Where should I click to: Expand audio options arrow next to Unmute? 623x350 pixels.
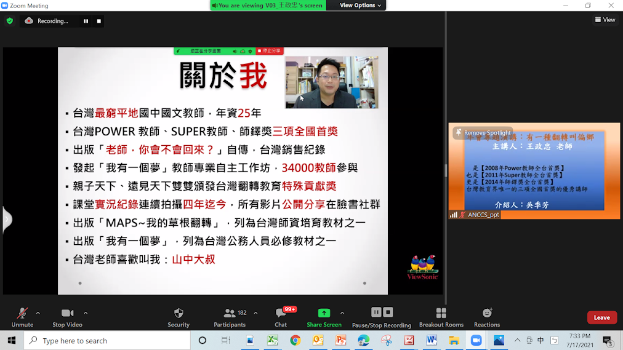[38, 313]
